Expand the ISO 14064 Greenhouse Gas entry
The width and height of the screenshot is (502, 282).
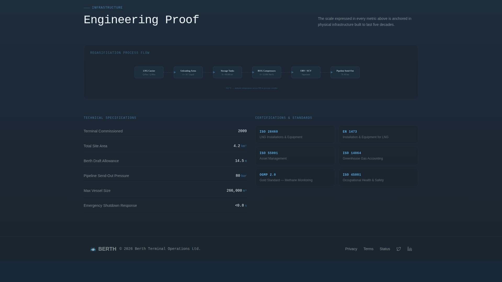(378, 156)
